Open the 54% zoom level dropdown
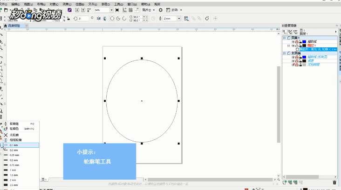 (111, 10)
